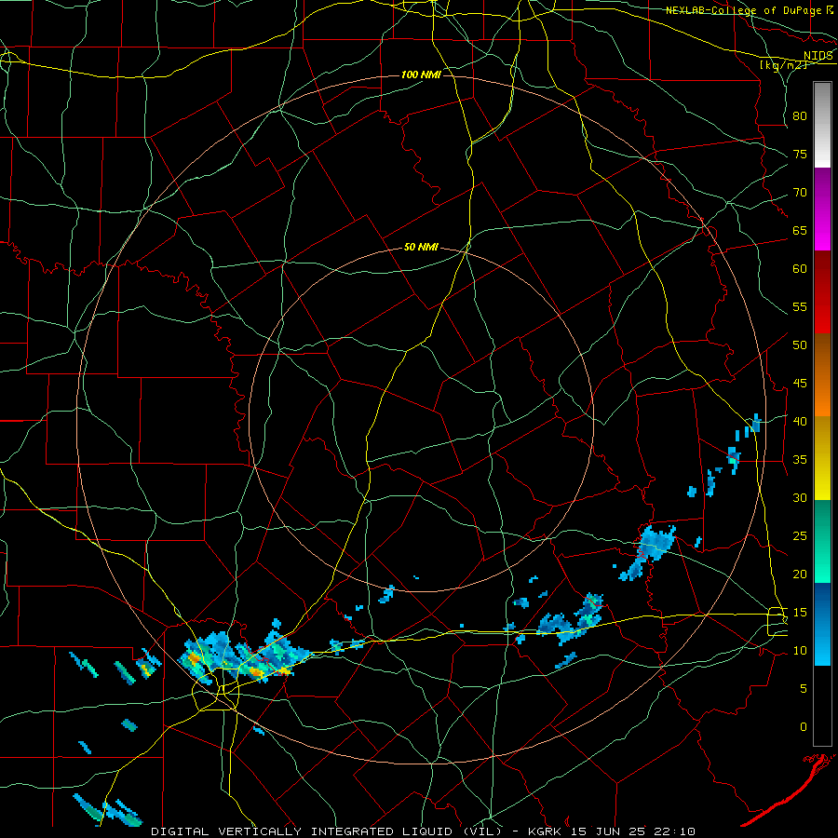Image resolution: width=838 pixels, height=838 pixels.
Task: Click the 30 value on the scale
Action: [800, 497]
